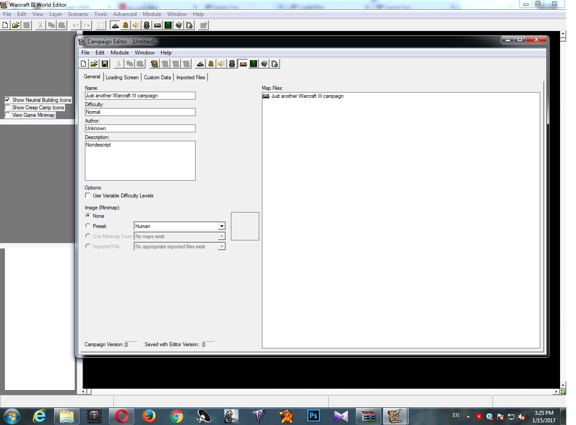Click the campaign Name field
The image size is (576, 425).
[x=140, y=96]
